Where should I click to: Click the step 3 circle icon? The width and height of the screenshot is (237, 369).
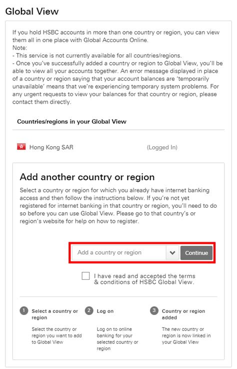point(154,310)
